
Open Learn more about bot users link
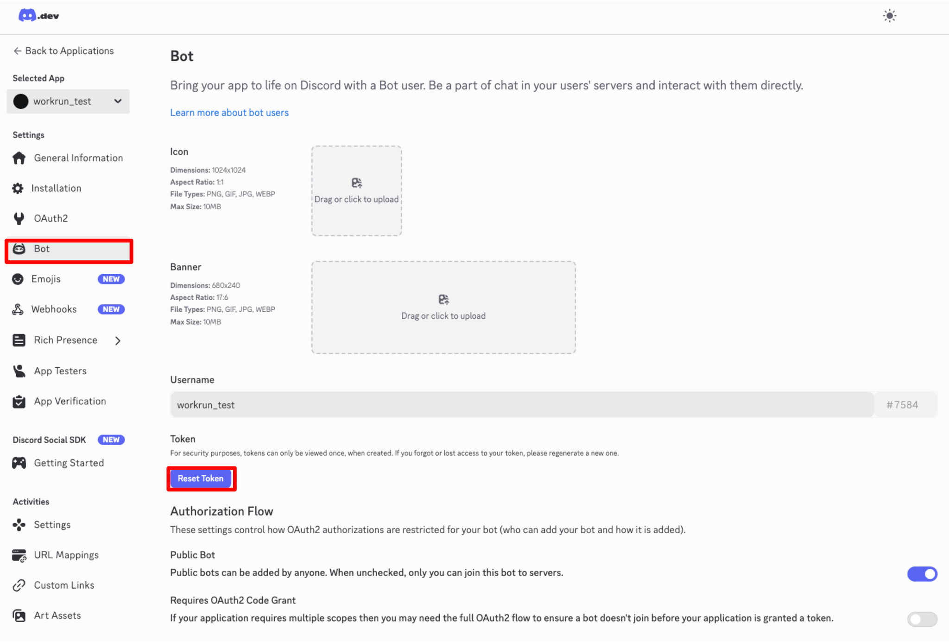pos(229,113)
